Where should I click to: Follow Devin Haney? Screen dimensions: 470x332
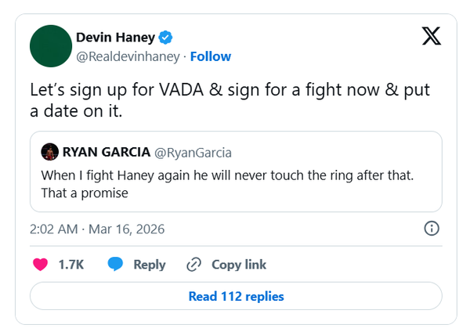point(211,56)
